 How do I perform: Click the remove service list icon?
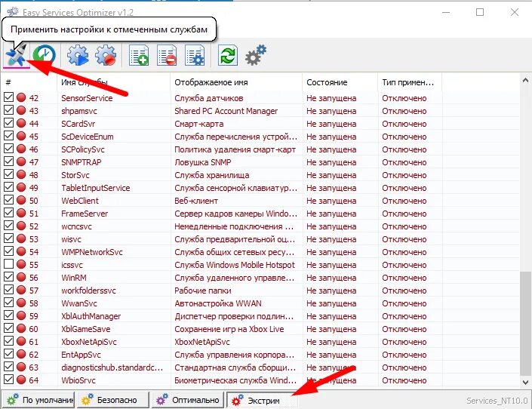167,55
